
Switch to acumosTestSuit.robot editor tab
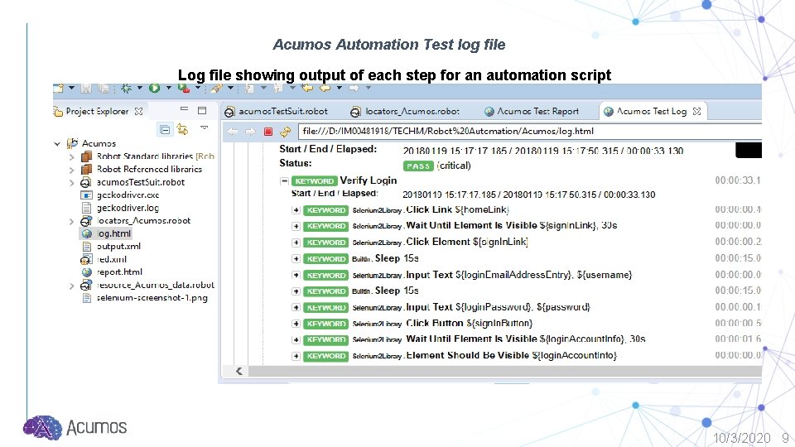(277, 112)
